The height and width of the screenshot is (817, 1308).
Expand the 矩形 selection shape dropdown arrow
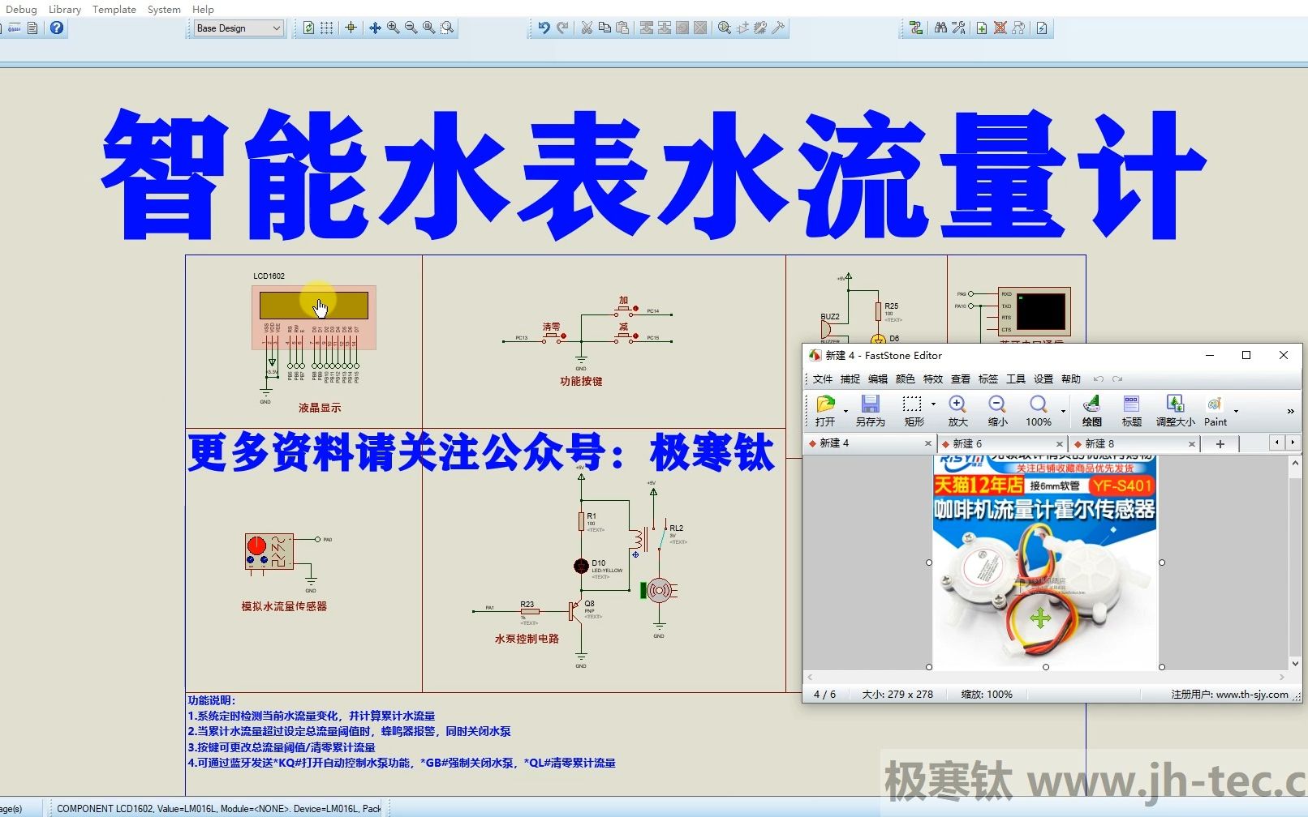click(x=933, y=404)
